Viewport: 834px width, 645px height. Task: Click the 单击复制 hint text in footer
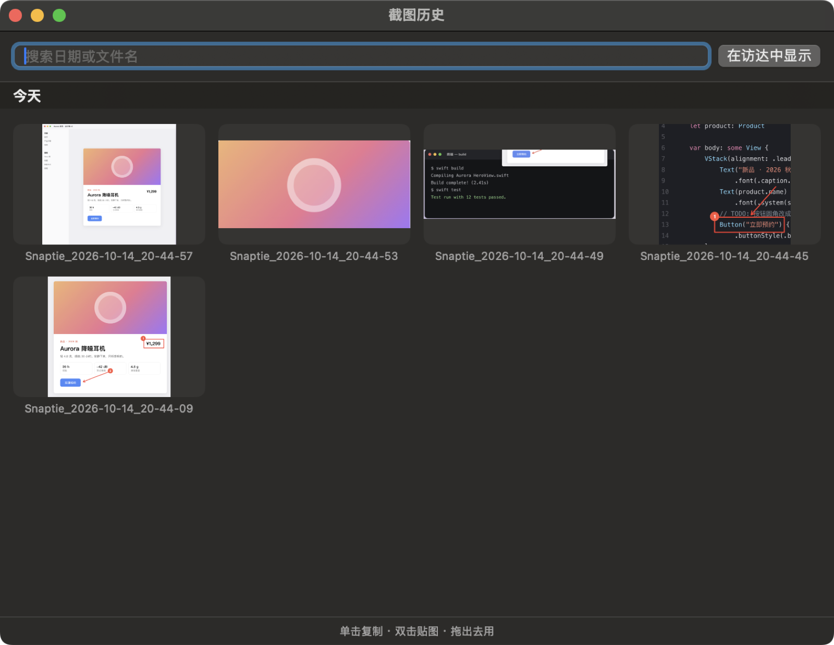click(361, 631)
